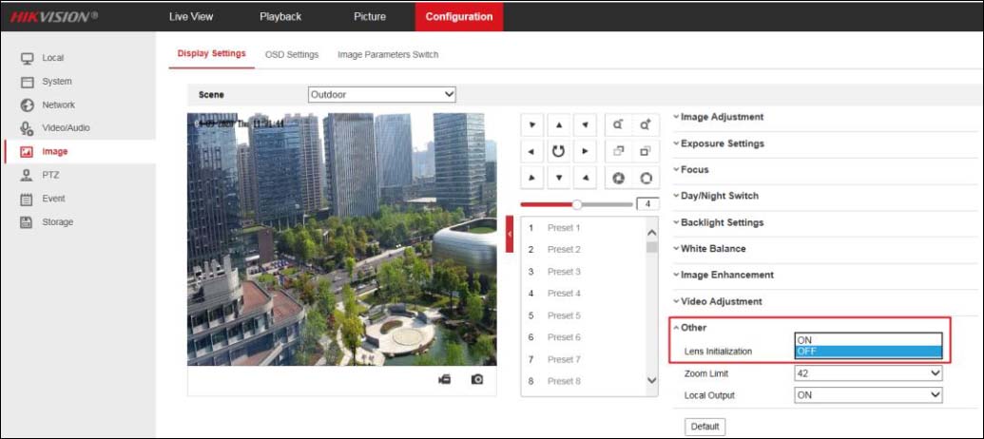The width and height of the screenshot is (984, 439).
Task: Expand the Day/Night Switch section
Action: (716, 196)
